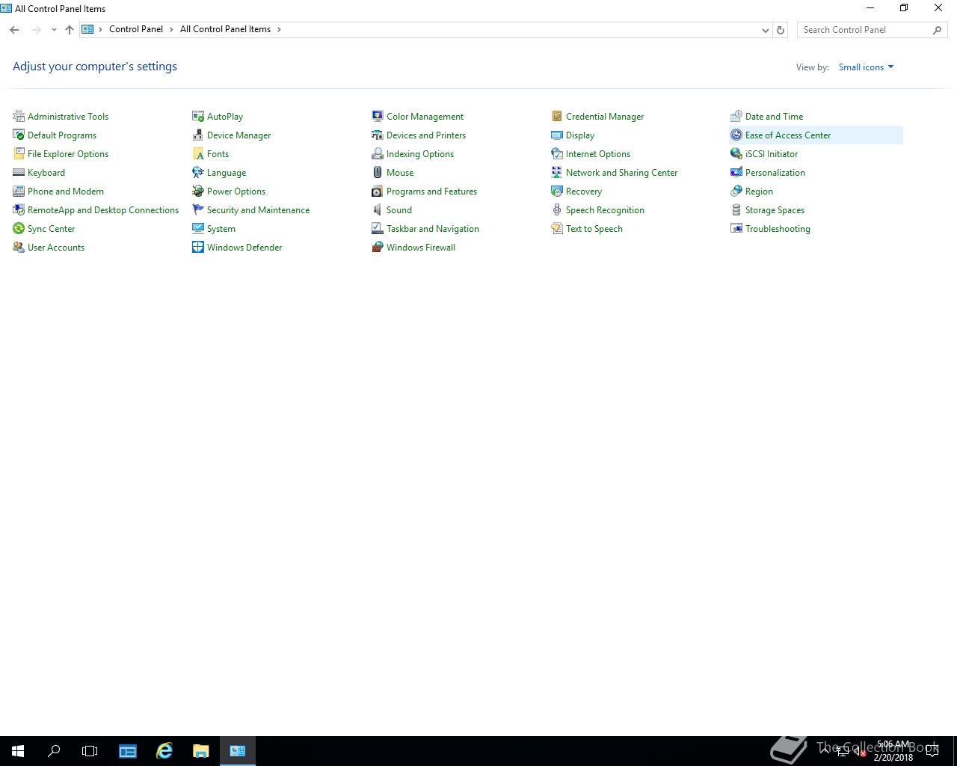Open the Display link

(580, 135)
